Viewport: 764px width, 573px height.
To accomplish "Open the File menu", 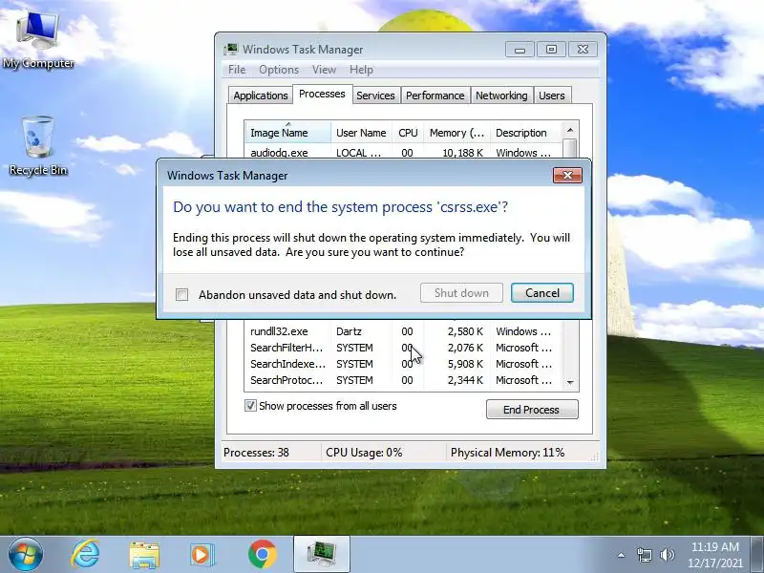I will coord(237,70).
